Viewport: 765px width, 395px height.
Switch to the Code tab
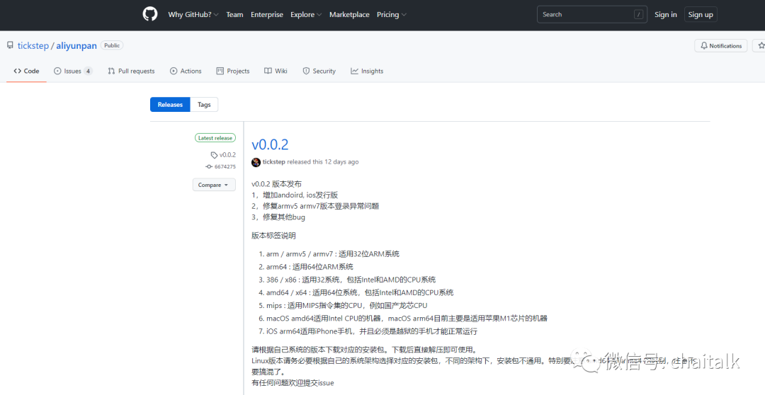coord(26,71)
